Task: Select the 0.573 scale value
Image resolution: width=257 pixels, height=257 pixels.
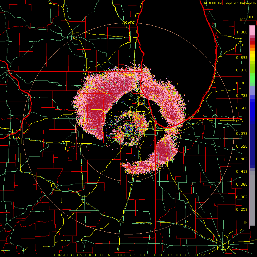Action: (242, 134)
